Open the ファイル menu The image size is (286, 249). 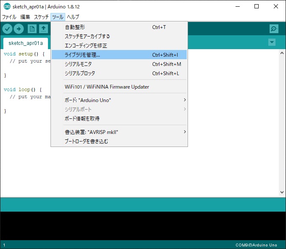coord(9,17)
